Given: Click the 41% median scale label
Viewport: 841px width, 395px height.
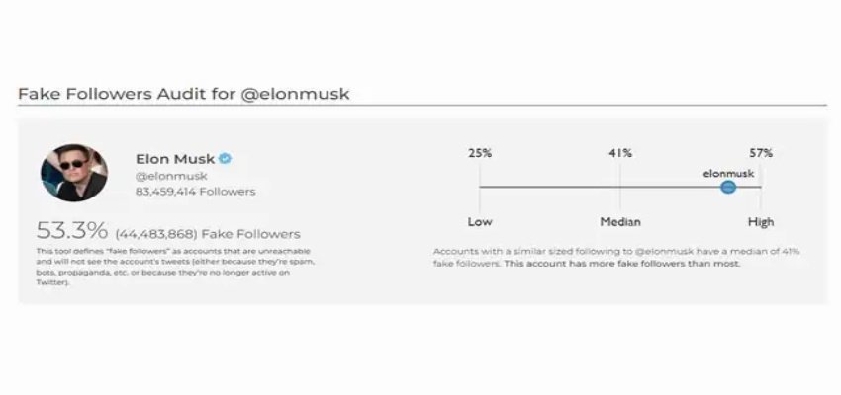Looking at the screenshot, I should pyautogui.click(x=620, y=153).
